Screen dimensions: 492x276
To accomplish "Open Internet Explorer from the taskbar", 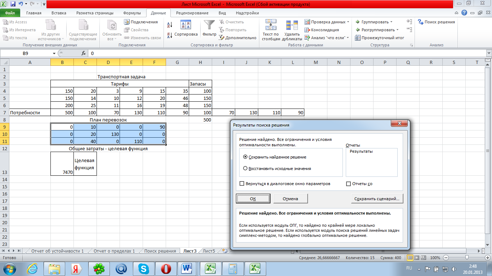I will click(32, 268).
